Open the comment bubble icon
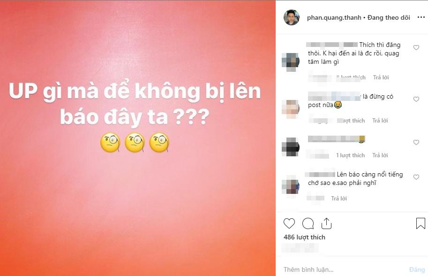This screenshot has height=276, width=428. (308, 223)
